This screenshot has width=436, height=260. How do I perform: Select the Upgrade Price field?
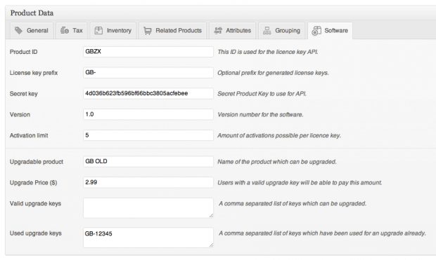point(148,182)
